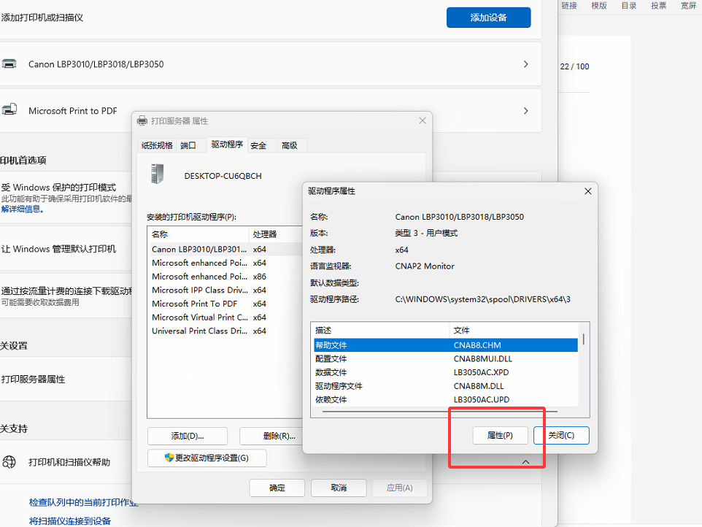The width and height of the screenshot is (702, 527).
Task: Select the 配置文件 CNAB8MUI.DLL row
Action: click(446, 358)
